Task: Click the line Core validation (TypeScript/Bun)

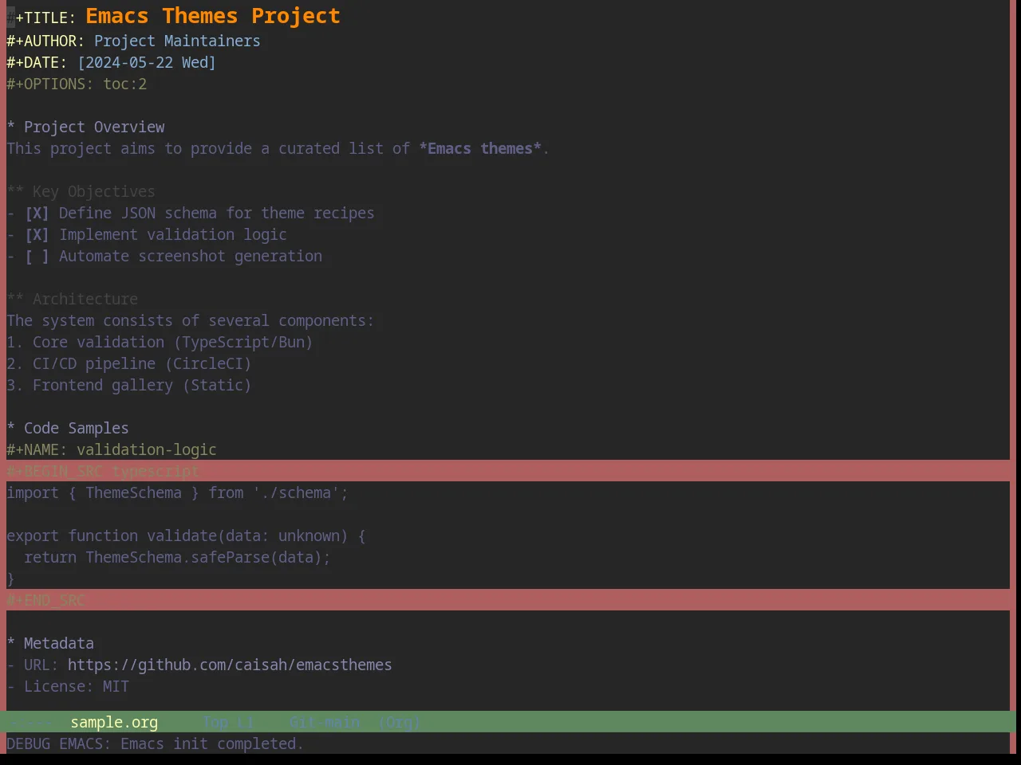Action: click(x=160, y=342)
